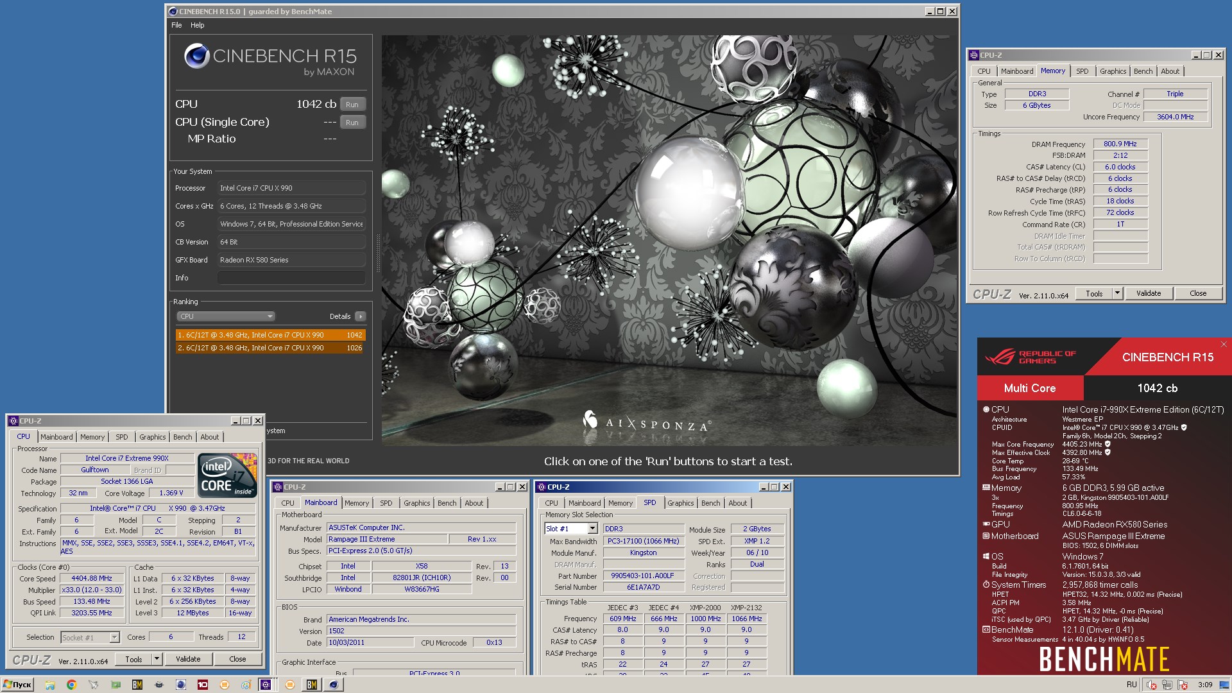This screenshot has width=1232, height=693.
Task: Click the Core Speed value 4404.88 MHz
Action: click(x=92, y=578)
